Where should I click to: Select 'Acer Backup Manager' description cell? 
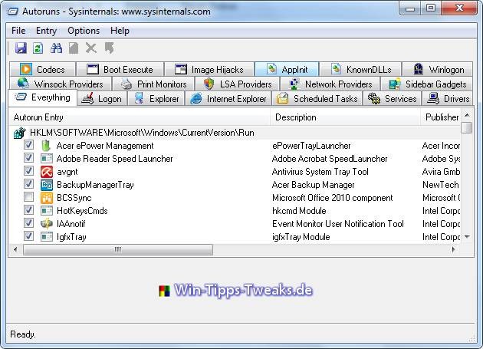coord(314,185)
